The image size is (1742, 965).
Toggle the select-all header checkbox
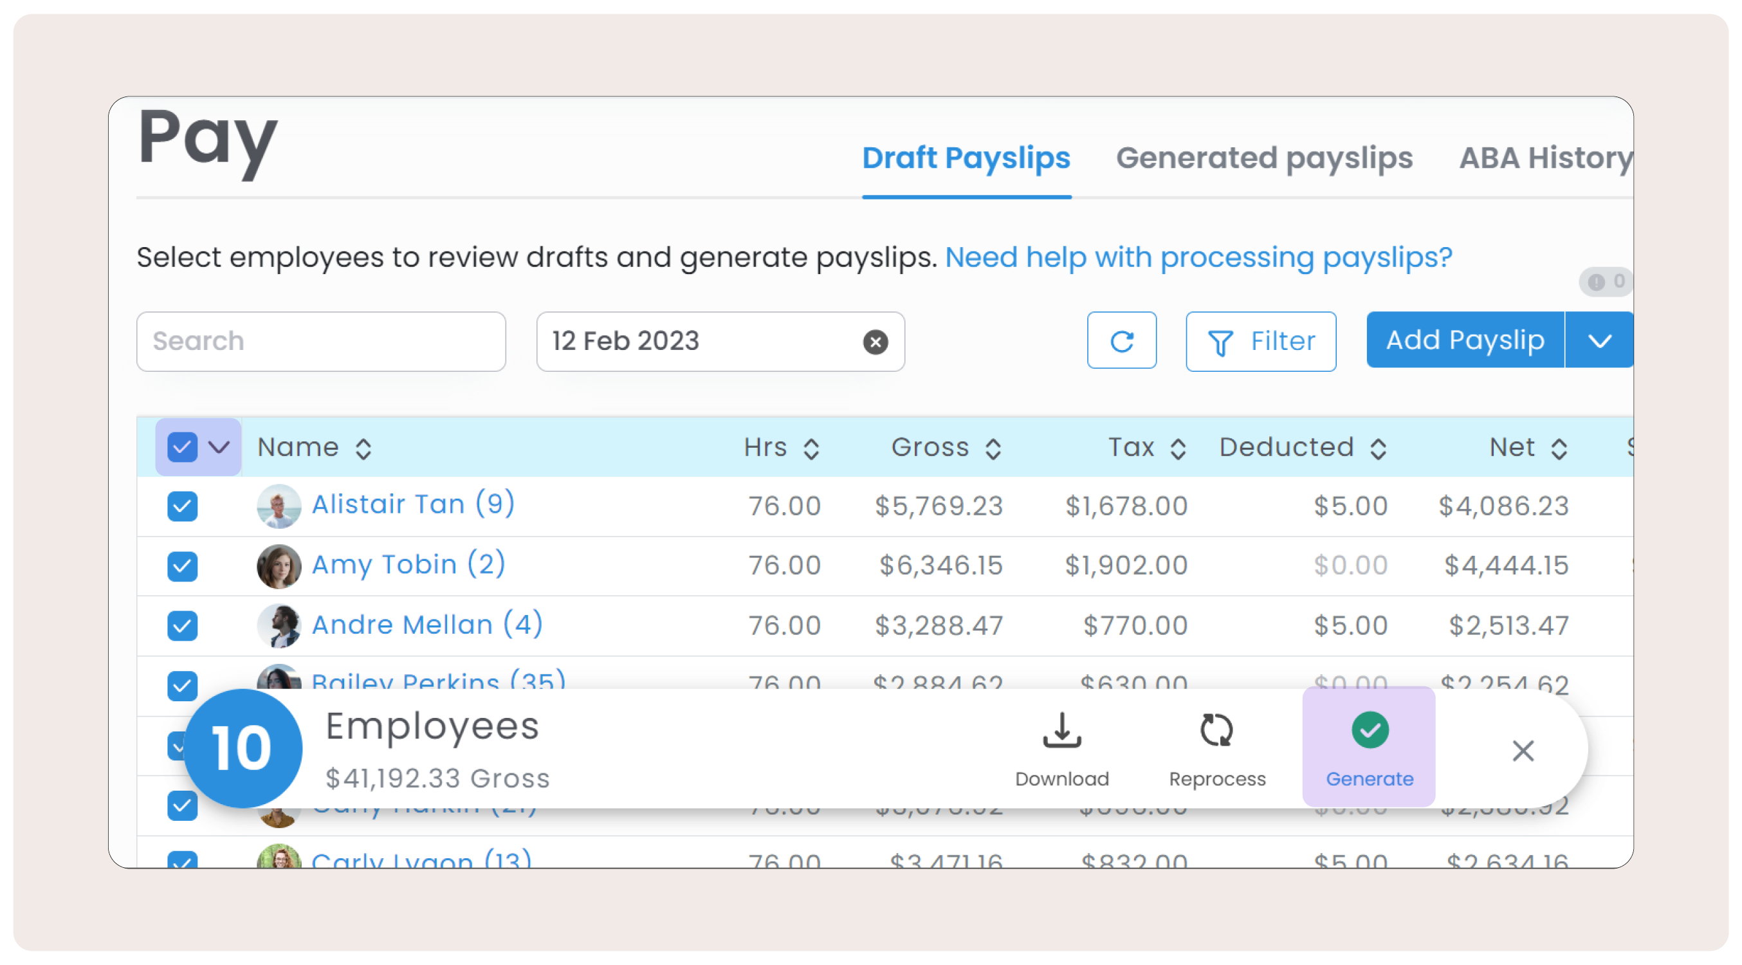[182, 447]
